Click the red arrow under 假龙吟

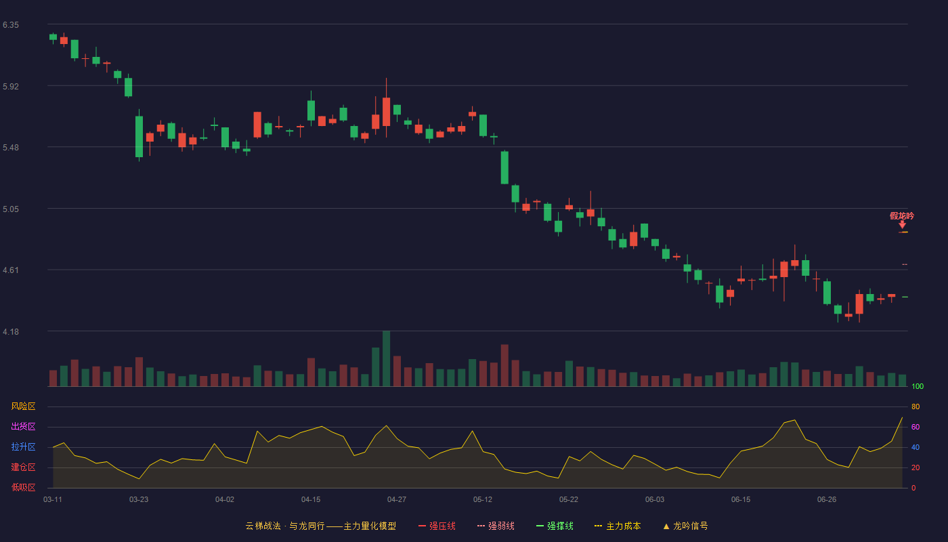[902, 225]
